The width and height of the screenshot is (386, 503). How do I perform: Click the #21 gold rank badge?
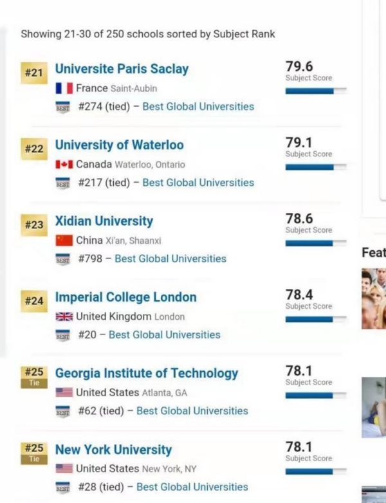(x=34, y=73)
